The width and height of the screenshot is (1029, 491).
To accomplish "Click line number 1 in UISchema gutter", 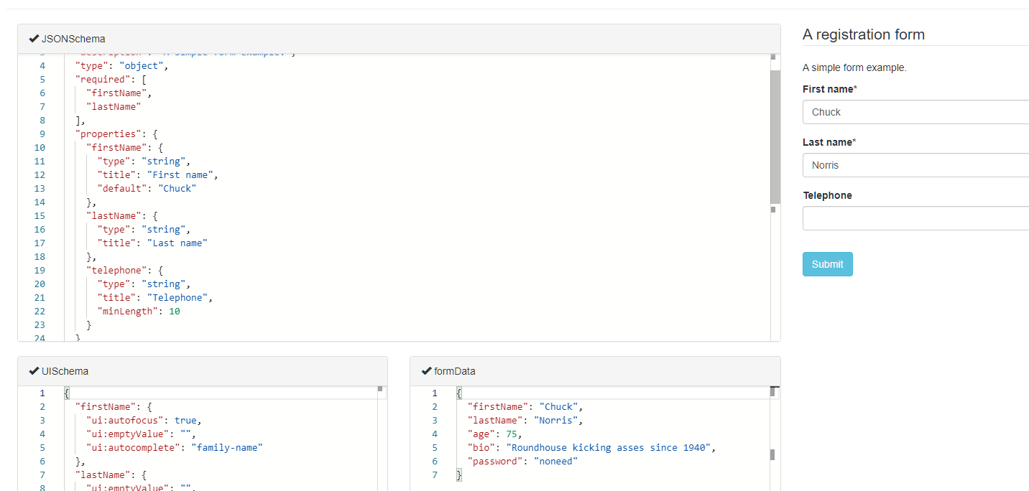I will point(42,393).
